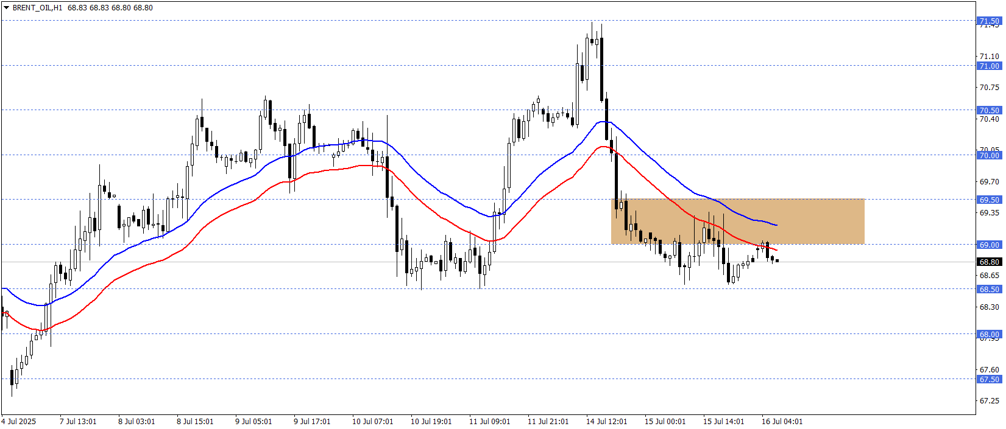Viewport: 1006px width, 429px height.
Task: Click the BRENT_OIL,H1 symbol title
Action: [x=37, y=8]
